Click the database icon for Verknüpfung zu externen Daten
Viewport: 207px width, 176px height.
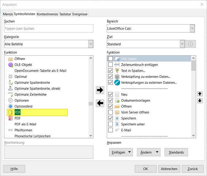point(117,77)
